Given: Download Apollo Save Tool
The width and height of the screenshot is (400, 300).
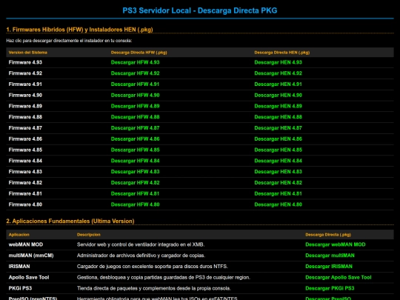Looking at the screenshot, I should click(x=339, y=278).
